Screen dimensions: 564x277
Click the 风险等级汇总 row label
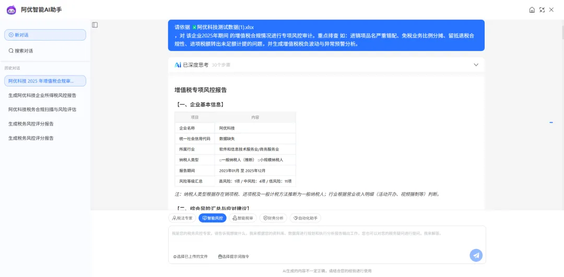191,181
